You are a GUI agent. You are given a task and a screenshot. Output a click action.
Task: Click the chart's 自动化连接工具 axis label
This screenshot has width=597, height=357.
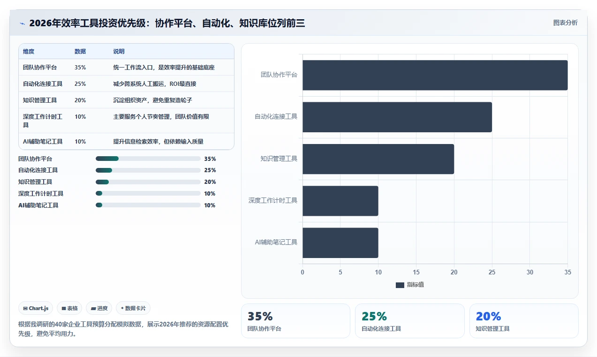coord(276,116)
